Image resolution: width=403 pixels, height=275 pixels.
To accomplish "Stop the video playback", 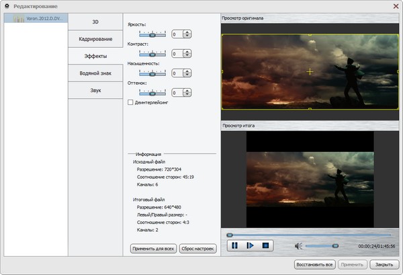I will tap(265, 246).
